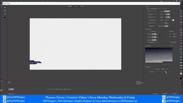Click the Facebook icon in banner

click(x=164, y=101)
